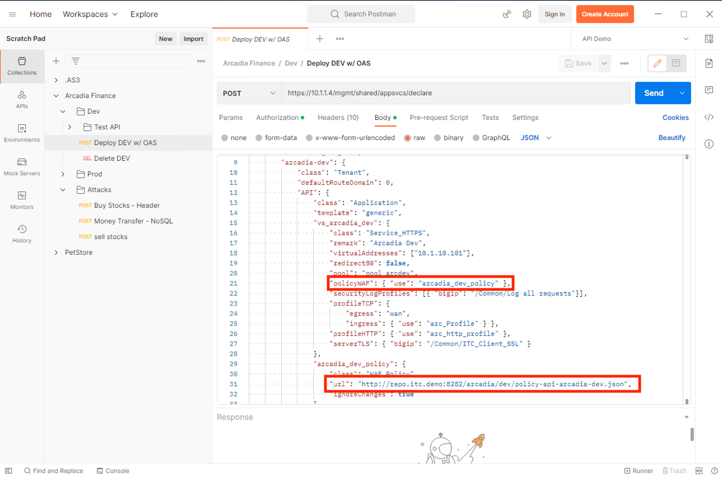Open the tab bar three-dot options menu
722x477 pixels.
pos(340,39)
